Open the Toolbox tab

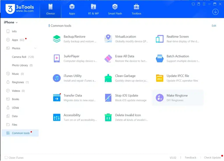[136, 9]
